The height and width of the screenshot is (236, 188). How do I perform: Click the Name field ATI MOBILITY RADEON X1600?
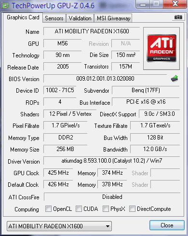click(x=92, y=31)
